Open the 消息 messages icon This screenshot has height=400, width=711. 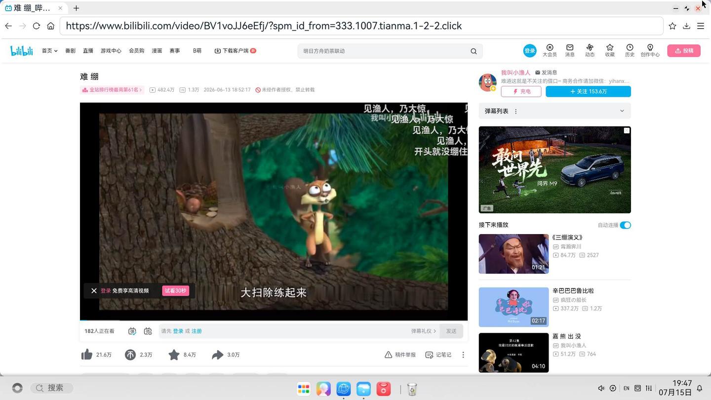coord(570,50)
